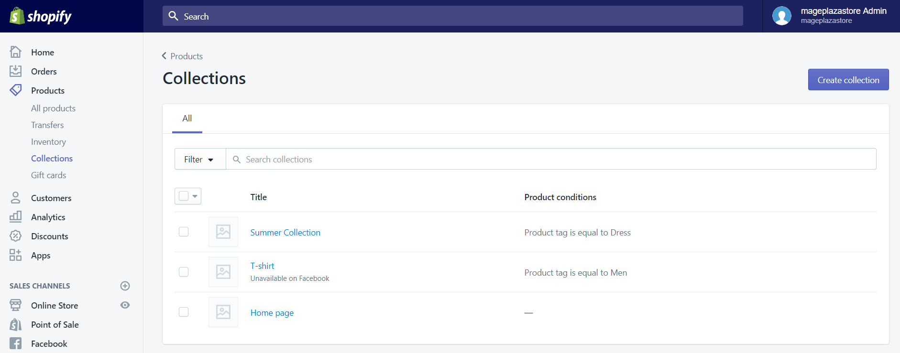Click 'Product tag is equal to Dress'
The width and height of the screenshot is (900, 353).
coord(578,233)
